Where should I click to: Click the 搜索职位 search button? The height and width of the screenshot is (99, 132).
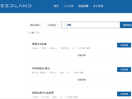[x=126, y=25]
